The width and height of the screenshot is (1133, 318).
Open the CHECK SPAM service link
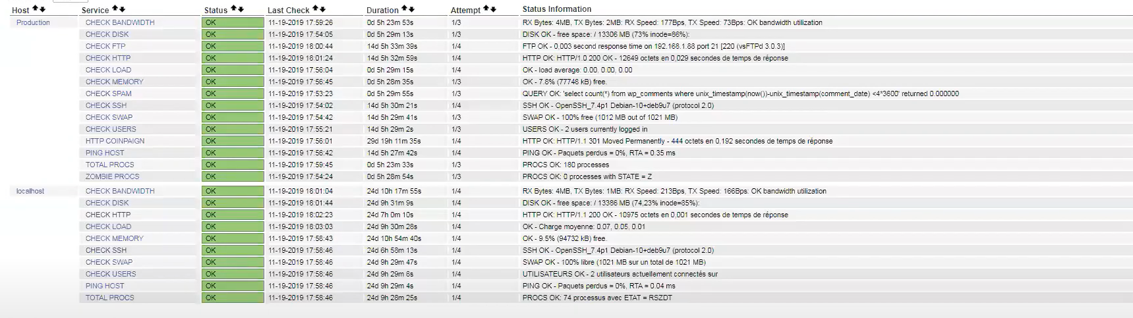[x=108, y=93]
